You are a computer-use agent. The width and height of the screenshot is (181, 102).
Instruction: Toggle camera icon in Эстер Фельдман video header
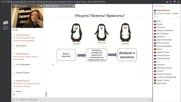(42, 6)
